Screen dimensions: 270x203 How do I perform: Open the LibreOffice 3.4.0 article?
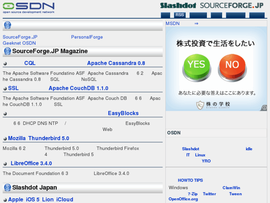(x=31, y=163)
